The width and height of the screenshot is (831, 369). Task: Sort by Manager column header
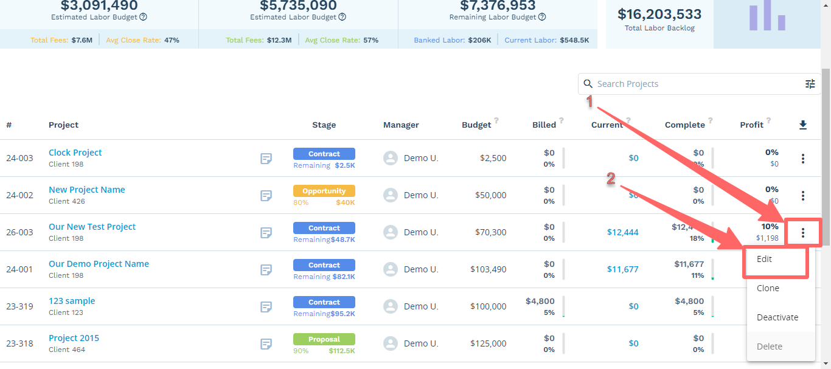click(x=401, y=125)
